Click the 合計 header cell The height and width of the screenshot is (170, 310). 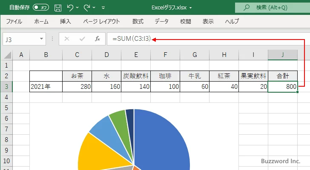(283, 76)
